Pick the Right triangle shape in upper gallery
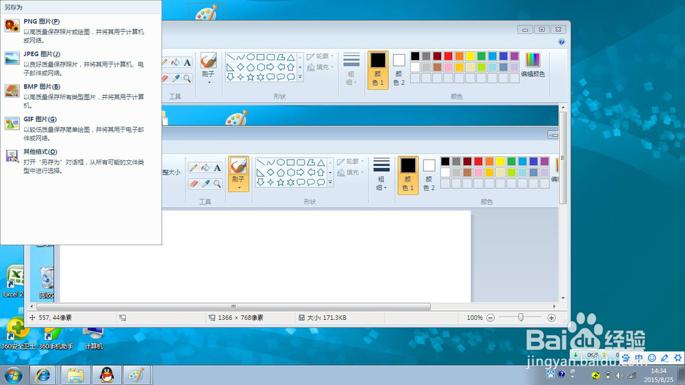This screenshot has height=385, width=685. (230, 67)
